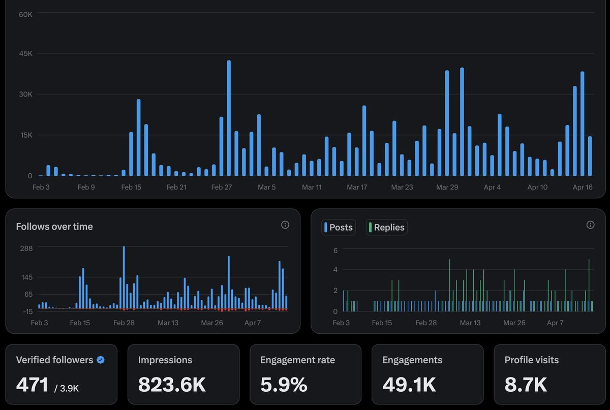Screen dimensions: 610x410
Task: Open info icon on Follows over time card
Action: (x=285, y=225)
